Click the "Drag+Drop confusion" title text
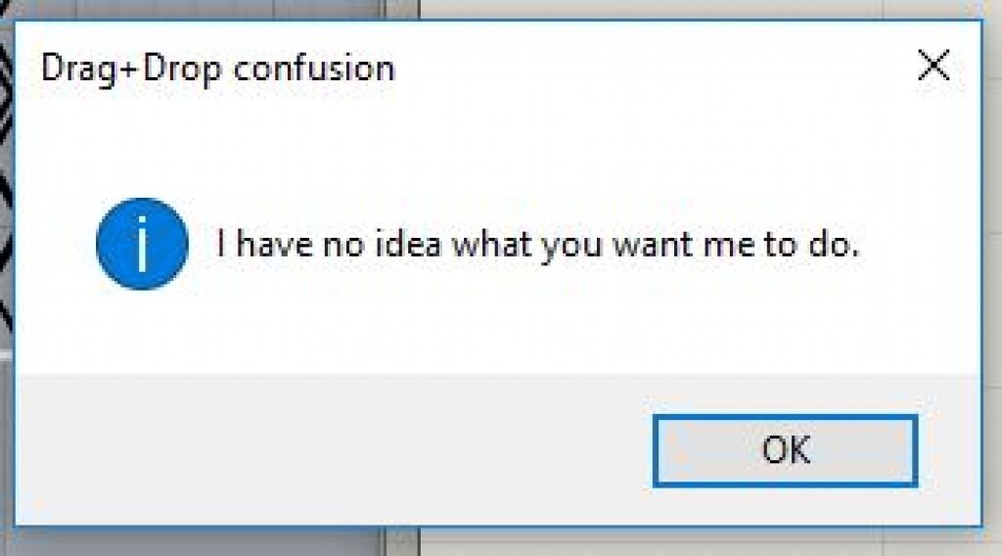This screenshot has height=556, width=1002. point(217,69)
